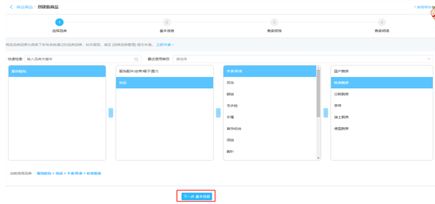Click the 下一步 基本信息 button
Image resolution: width=435 pixels, height=204 pixels.
pos(197,196)
